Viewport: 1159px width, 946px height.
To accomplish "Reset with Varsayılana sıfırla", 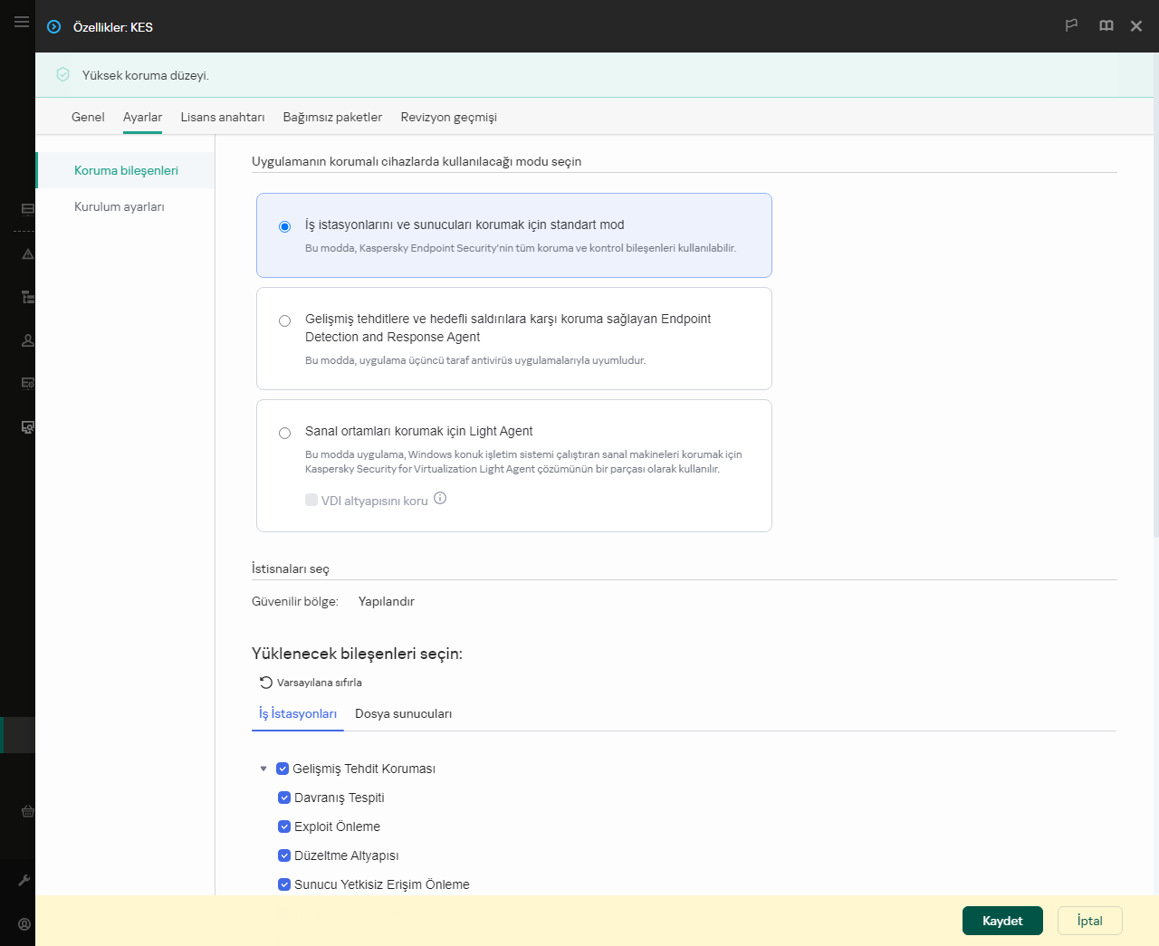I will point(311,683).
